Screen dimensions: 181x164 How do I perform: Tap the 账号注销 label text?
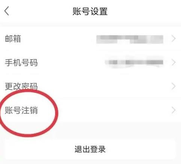click(21, 110)
